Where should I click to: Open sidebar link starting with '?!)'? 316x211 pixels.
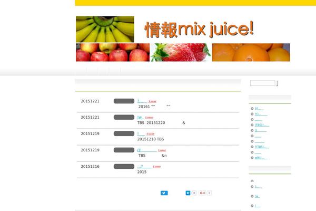(261, 114)
